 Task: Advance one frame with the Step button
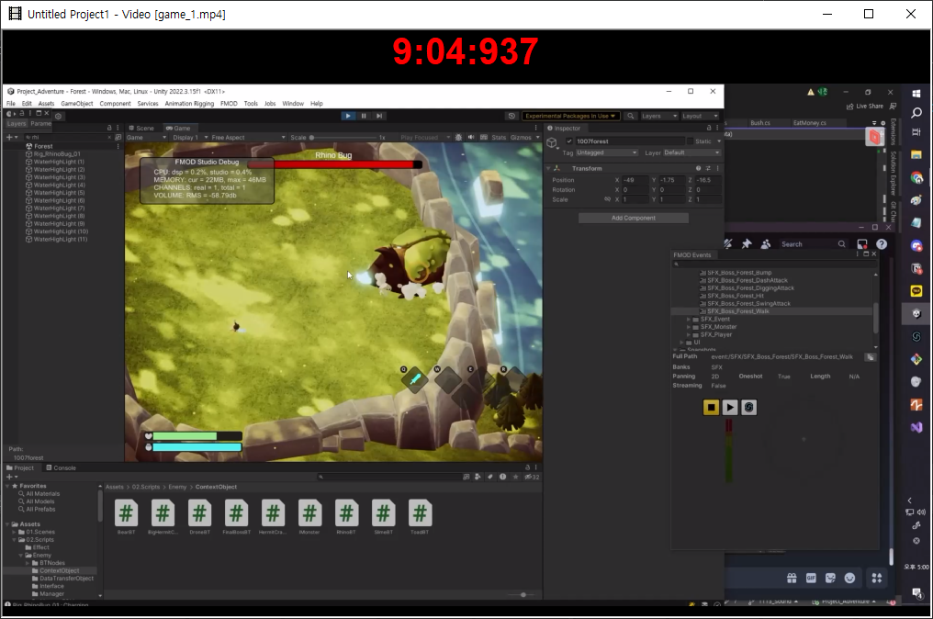pyautogui.click(x=379, y=116)
